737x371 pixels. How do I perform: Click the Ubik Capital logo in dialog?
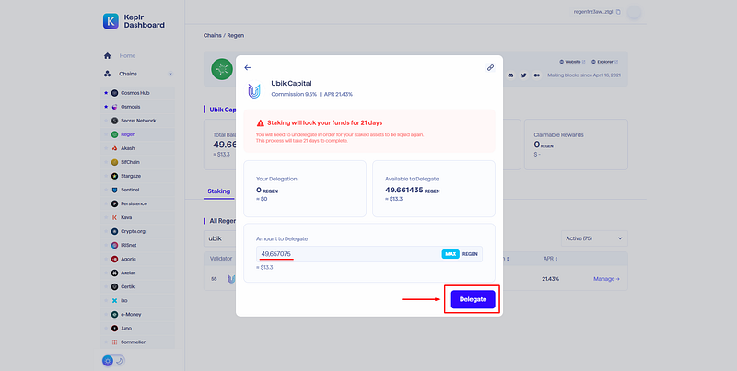click(254, 90)
